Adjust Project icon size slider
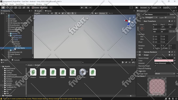The width and height of the screenshot is (178, 100). pos(131,96)
